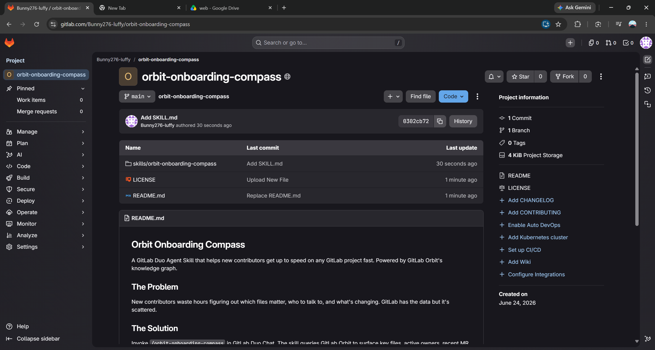Open the plus add-file dropdown in repository toolbar
The width and height of the screenshot is (655, 350).
click(393, 96)
